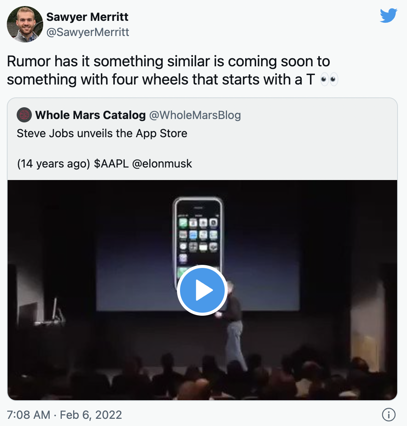Click Sawyer Merritt's profile photo
The image size is (407, 426).
coord(25,24)
